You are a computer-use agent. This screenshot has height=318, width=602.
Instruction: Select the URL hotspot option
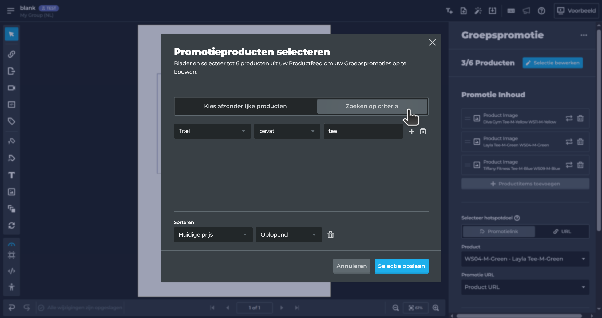pos(562,231)
